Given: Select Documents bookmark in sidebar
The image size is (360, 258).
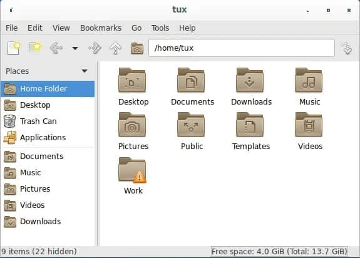Looking at the screenshot, I should 48,157.
